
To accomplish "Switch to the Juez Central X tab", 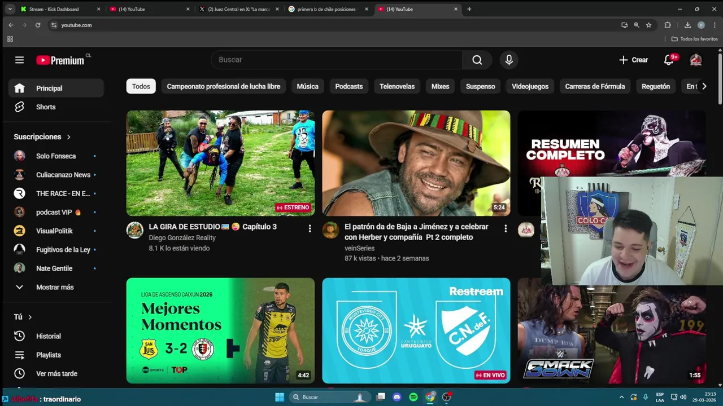I will [x=239, y=9].
